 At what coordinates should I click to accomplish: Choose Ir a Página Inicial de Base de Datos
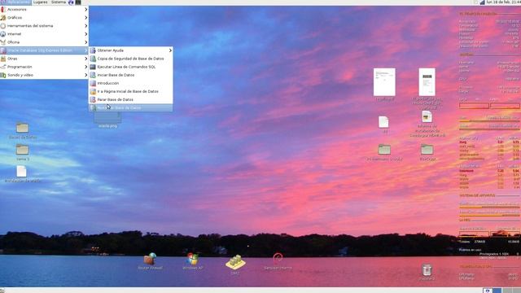pos(130,91)
